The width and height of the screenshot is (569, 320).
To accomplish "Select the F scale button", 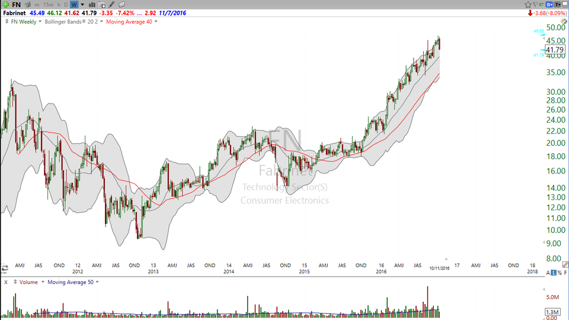I will coord(565,273).
